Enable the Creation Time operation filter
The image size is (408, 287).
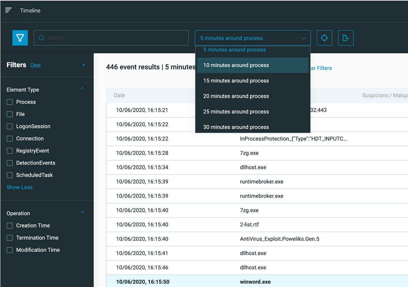coord(9,225)
